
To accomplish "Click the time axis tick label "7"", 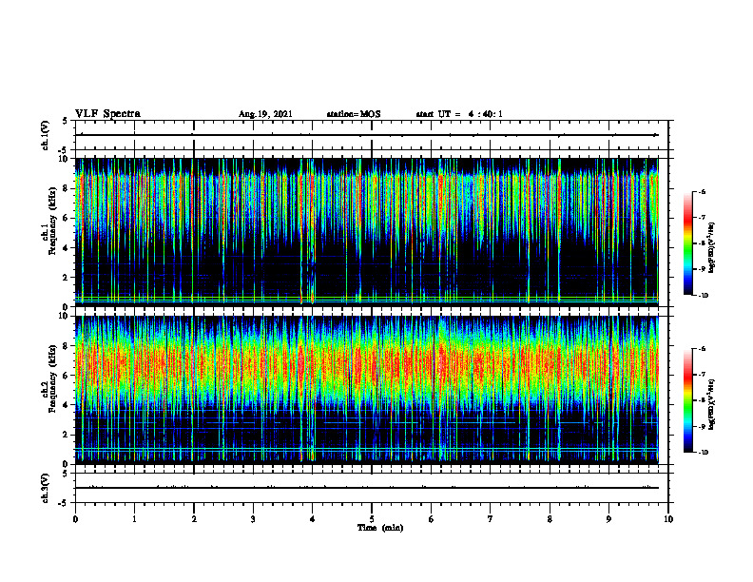I will (x=491, y=519).
